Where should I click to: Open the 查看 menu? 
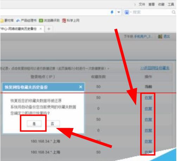point(152,5)
